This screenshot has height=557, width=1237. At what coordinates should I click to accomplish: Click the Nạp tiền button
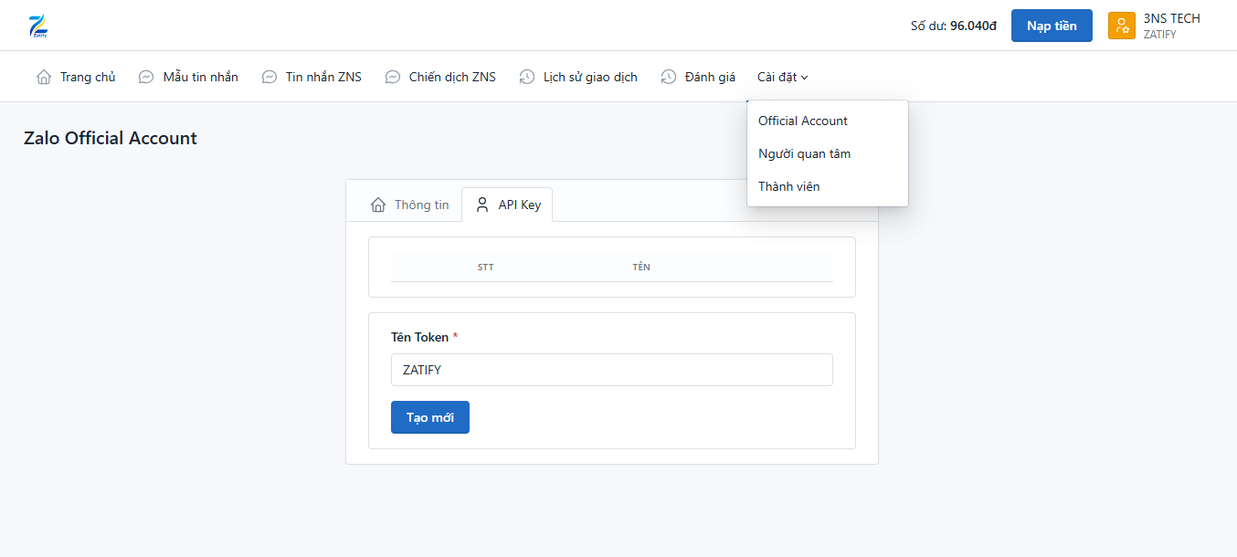(1052, 26)
